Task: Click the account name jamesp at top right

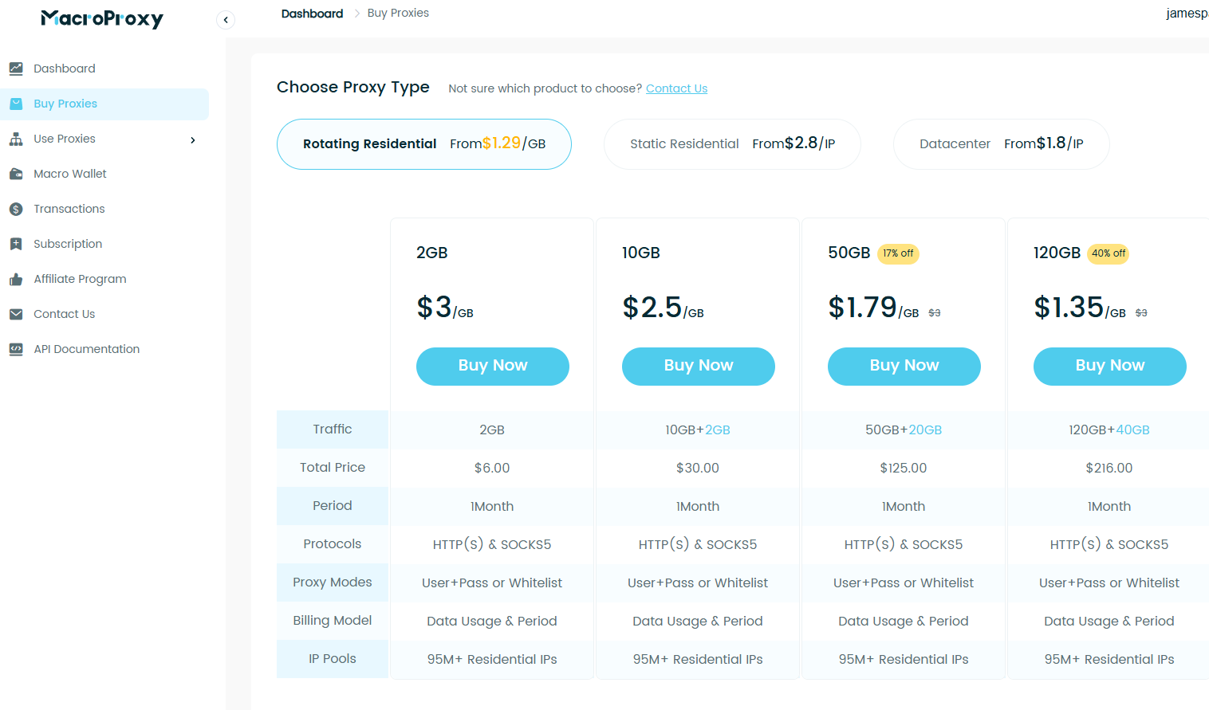Action: pos(1187,14)
